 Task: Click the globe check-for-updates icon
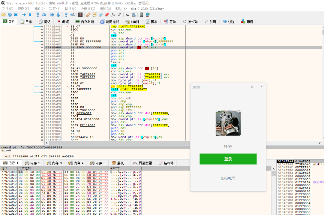148,15
